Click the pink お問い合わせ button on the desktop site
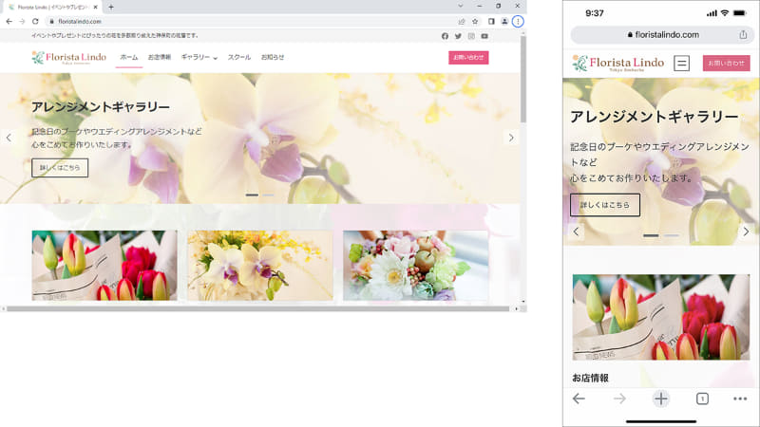The image size is (760, 427). (468, 58)
